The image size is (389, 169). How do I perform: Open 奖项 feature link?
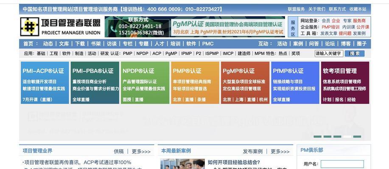tap(296, 53)
